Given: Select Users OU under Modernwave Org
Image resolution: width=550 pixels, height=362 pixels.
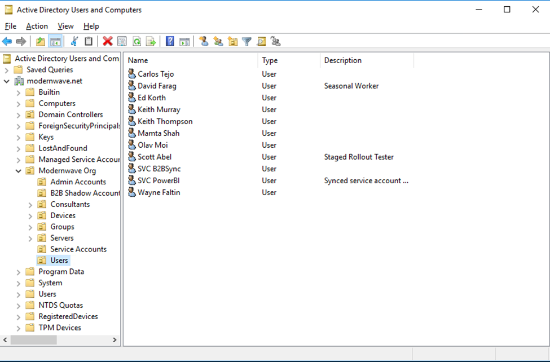Looking at the screenshot, I should point(59,261).
